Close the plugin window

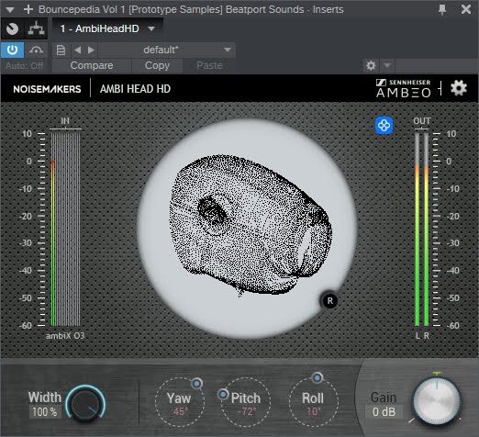pyautogui.click(x=466, y=9)
